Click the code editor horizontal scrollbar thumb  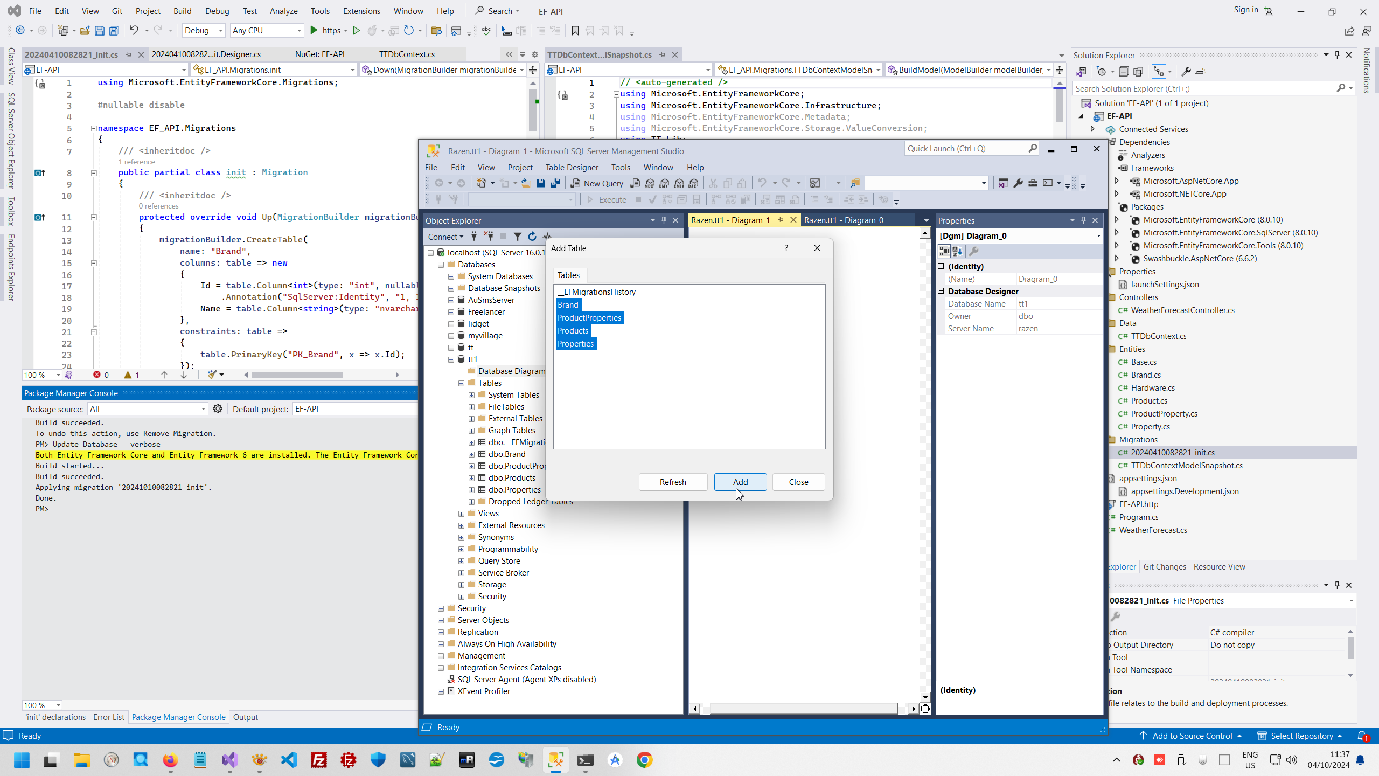point(297,375)
